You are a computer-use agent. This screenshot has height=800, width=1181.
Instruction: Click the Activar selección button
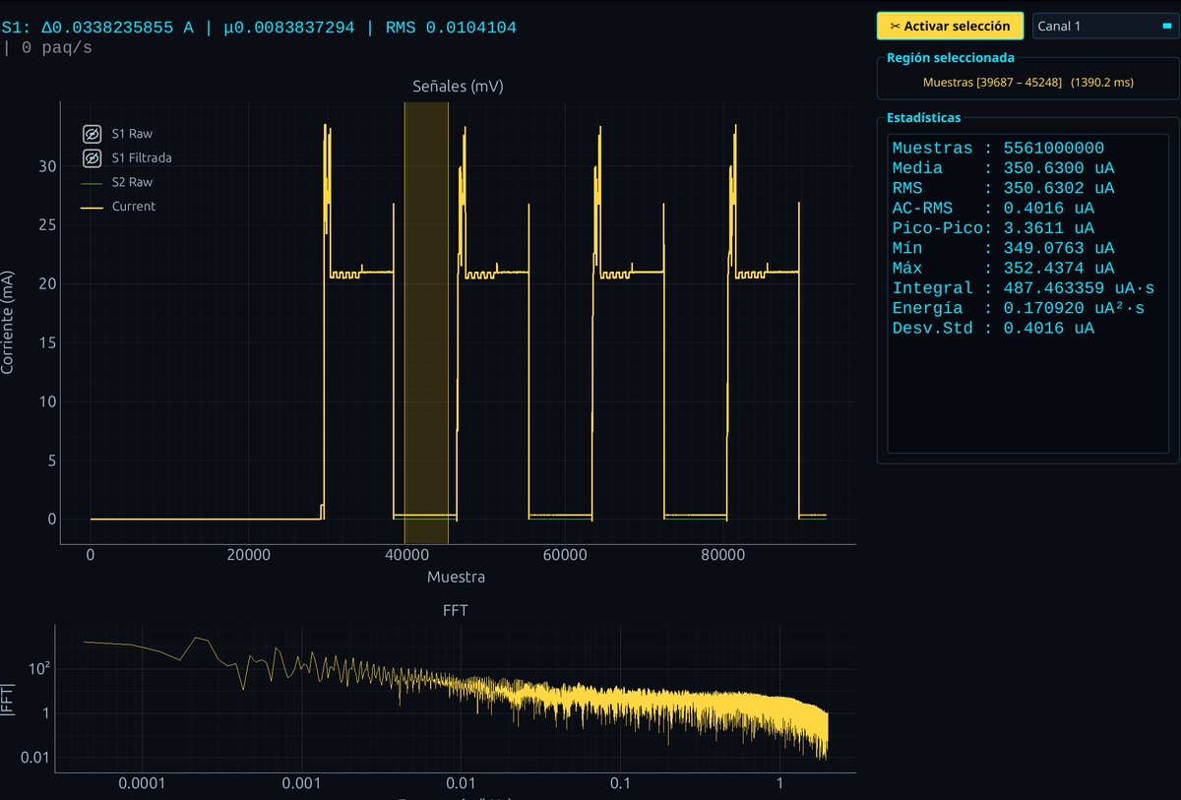pyautogui.click(x=950, y=26)
